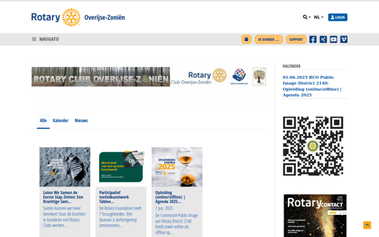Open the moon footprint article thumbnail
This screenshot has height=237, width=379.
[65, 167]
